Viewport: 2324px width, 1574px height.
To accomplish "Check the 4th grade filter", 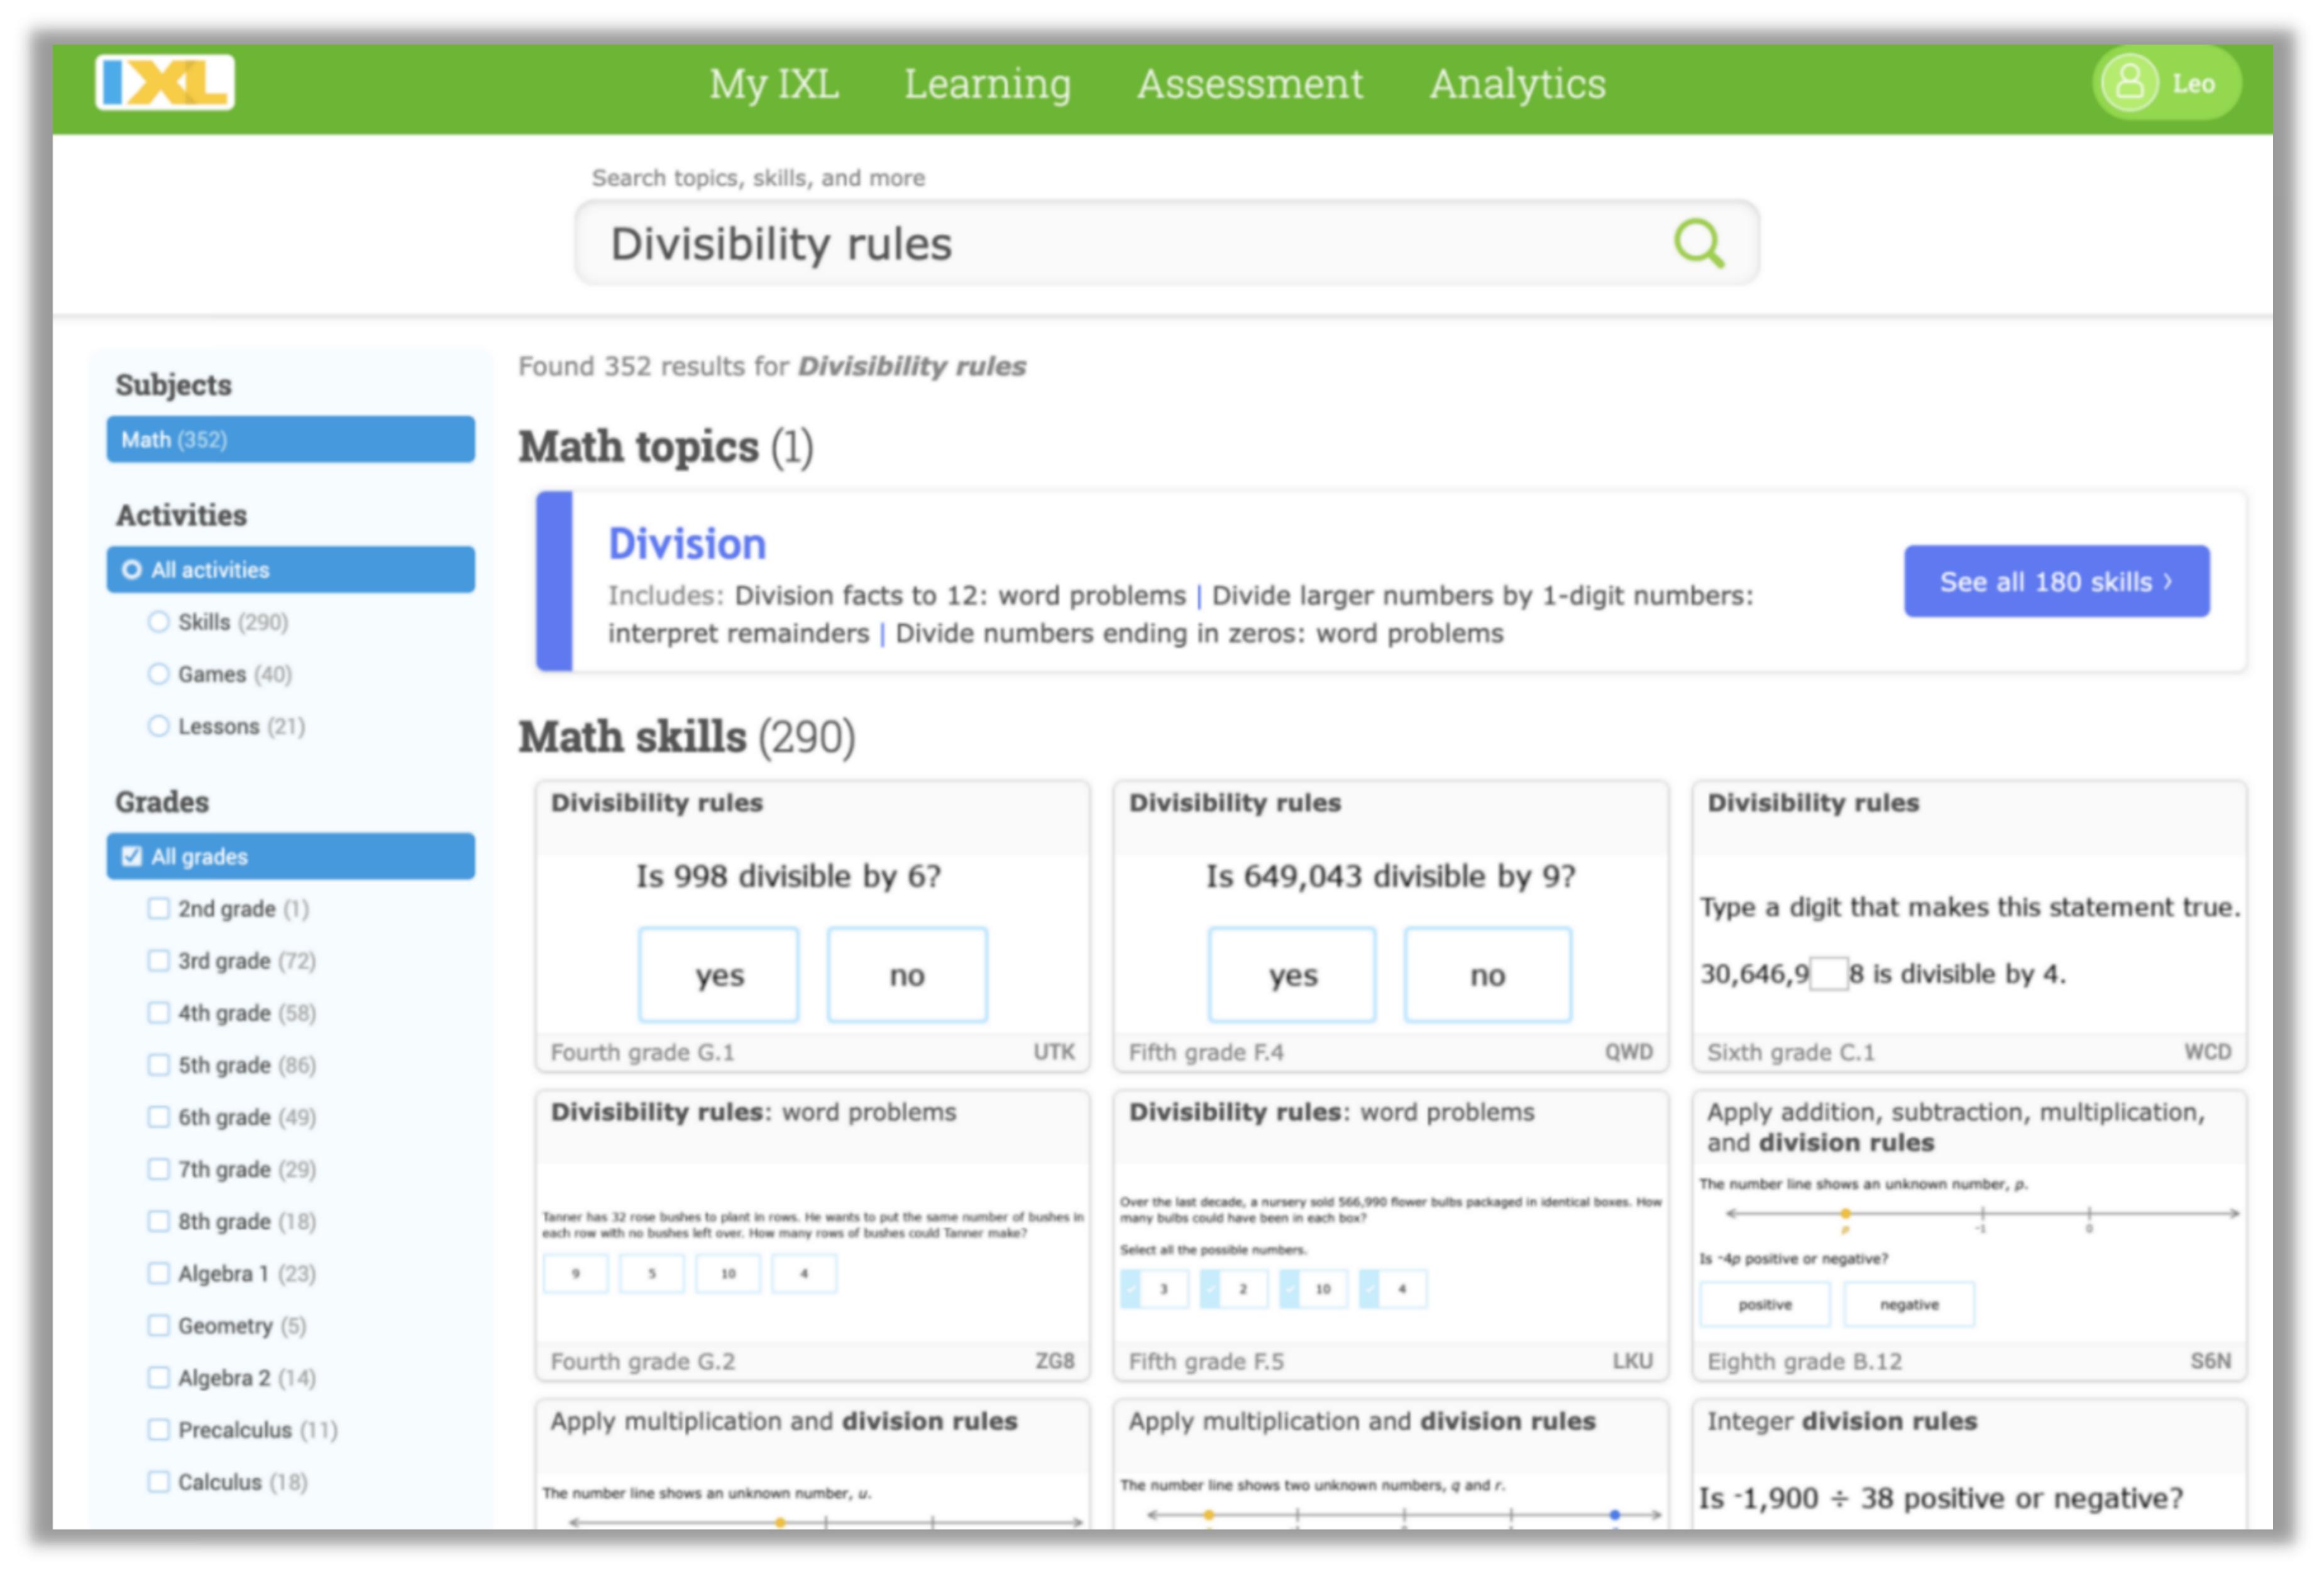I will pos(158,1012).
